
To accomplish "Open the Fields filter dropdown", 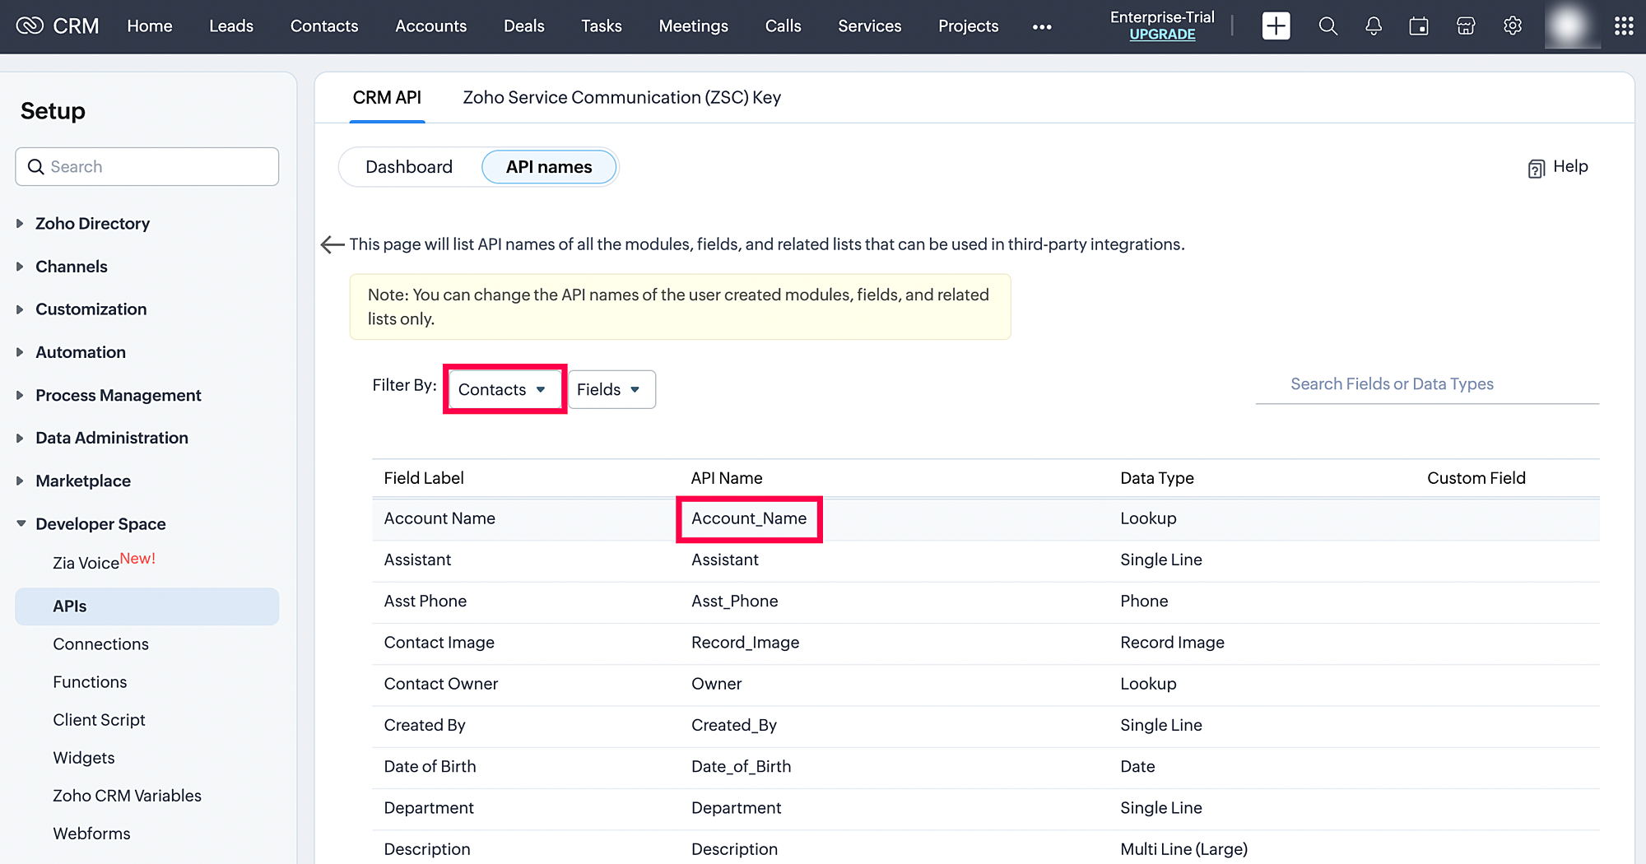I will pyautogui.click(x=611, y=389).
